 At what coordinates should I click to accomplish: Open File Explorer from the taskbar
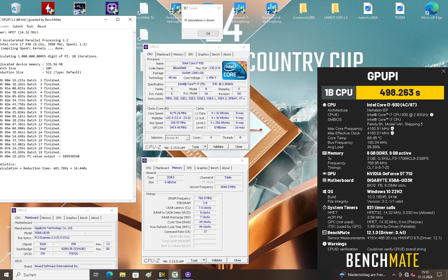click(x=122, y=275)
